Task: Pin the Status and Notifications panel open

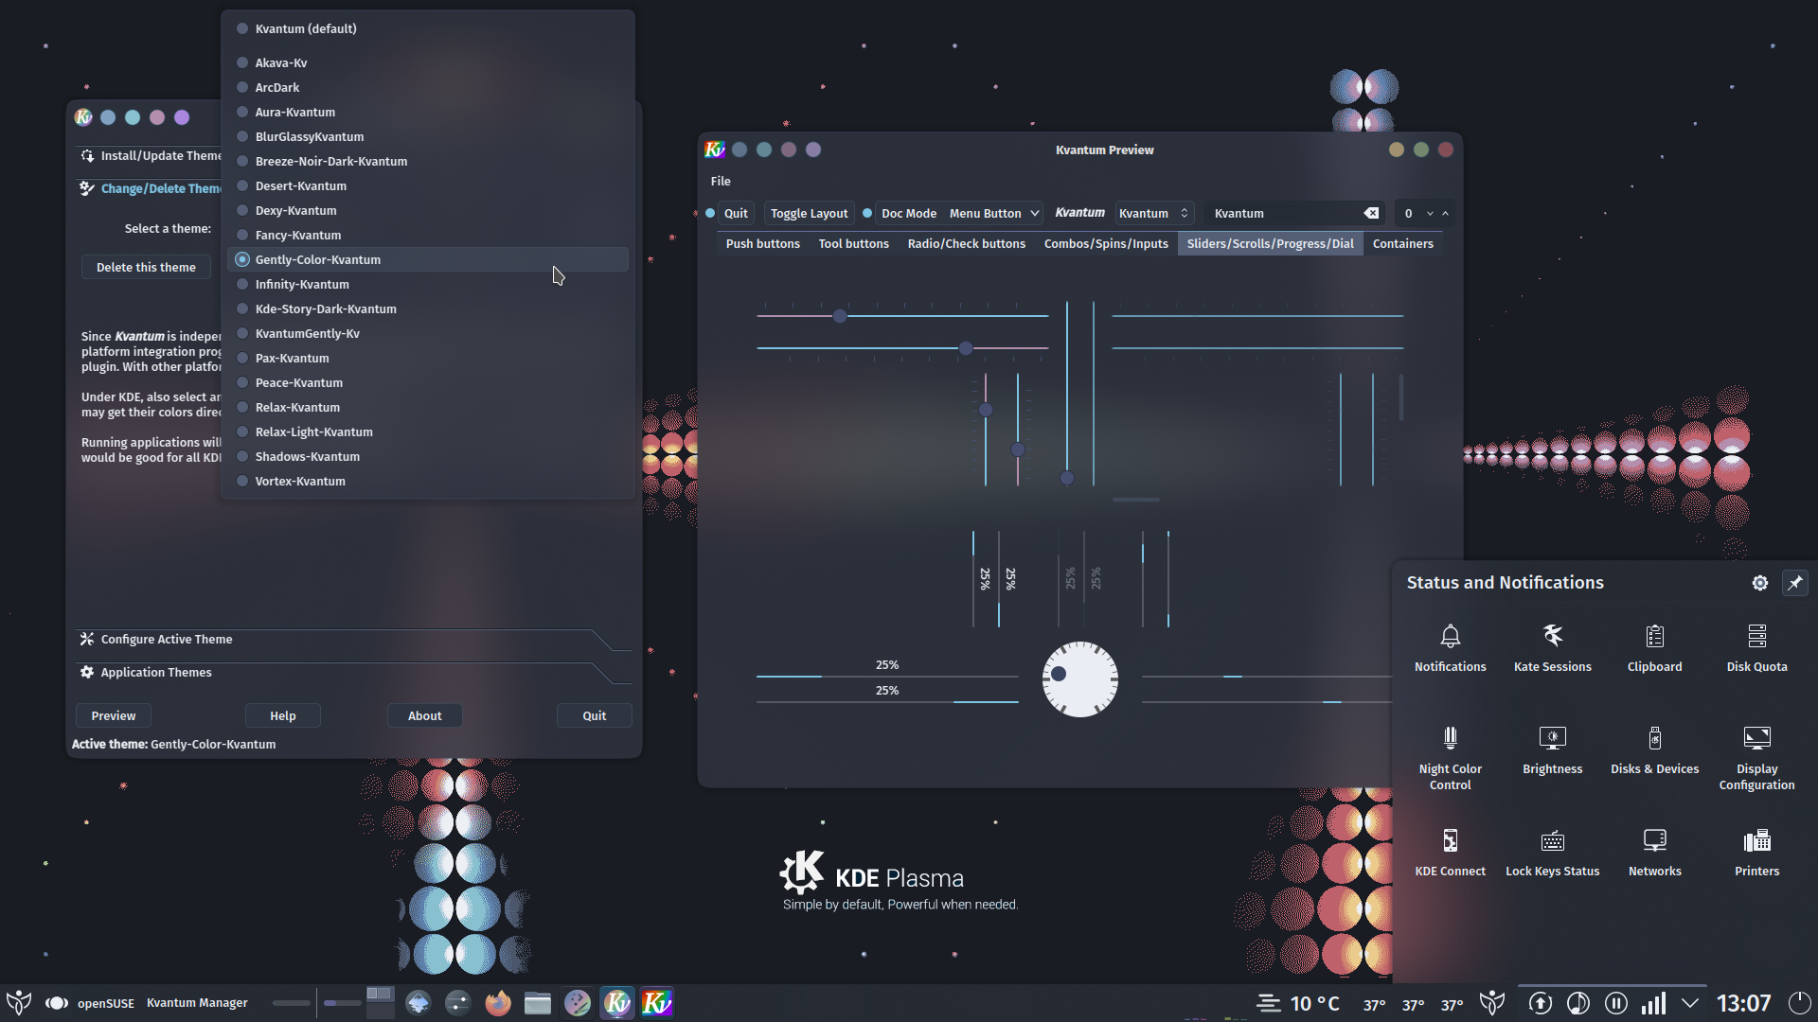Action: 1794,583
